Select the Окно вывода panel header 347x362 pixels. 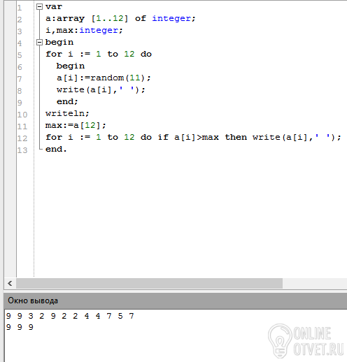tap(176, 301)
